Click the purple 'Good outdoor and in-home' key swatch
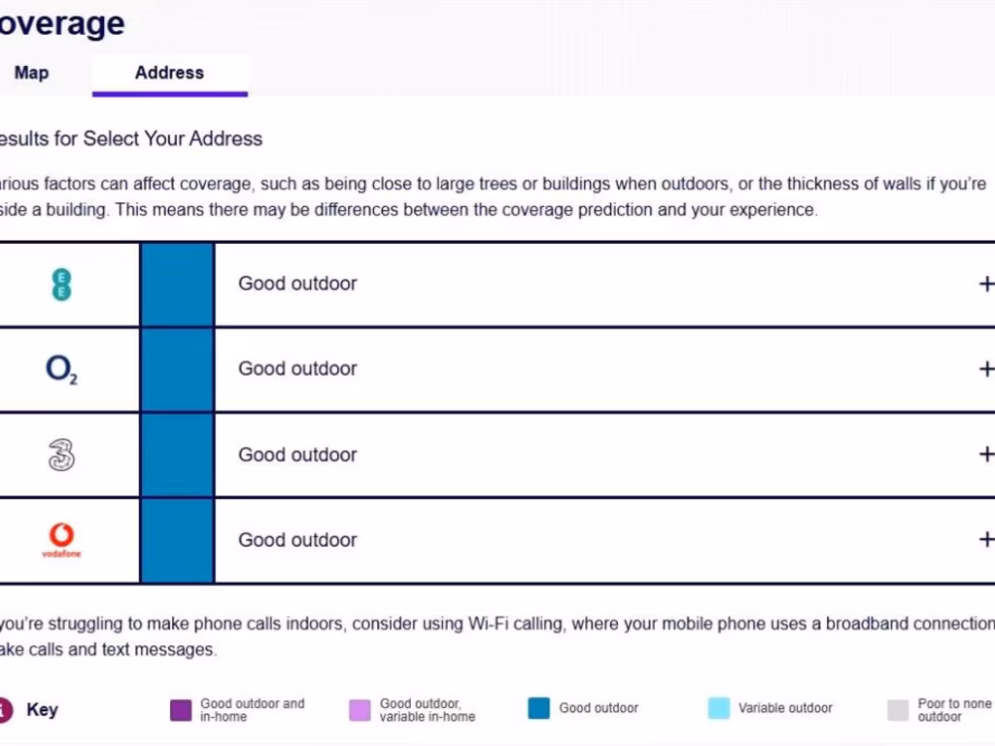The image size is (995, 746). tap(181, 710)
